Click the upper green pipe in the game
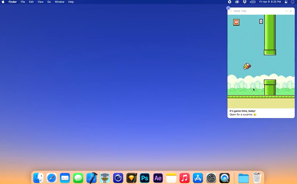Viewport: 297px width, 184px height. pos(270,35)
